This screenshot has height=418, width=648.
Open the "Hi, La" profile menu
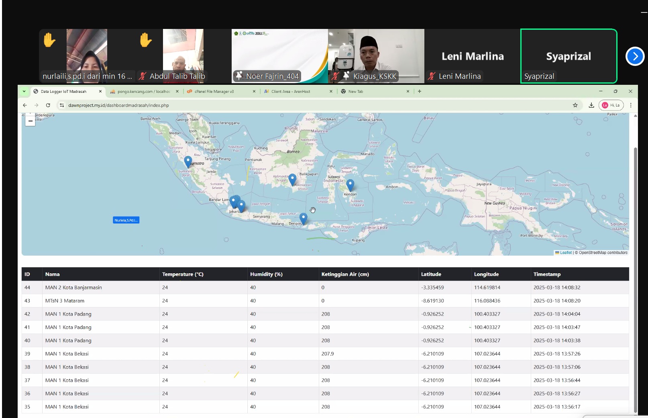[x=611, y=105]
